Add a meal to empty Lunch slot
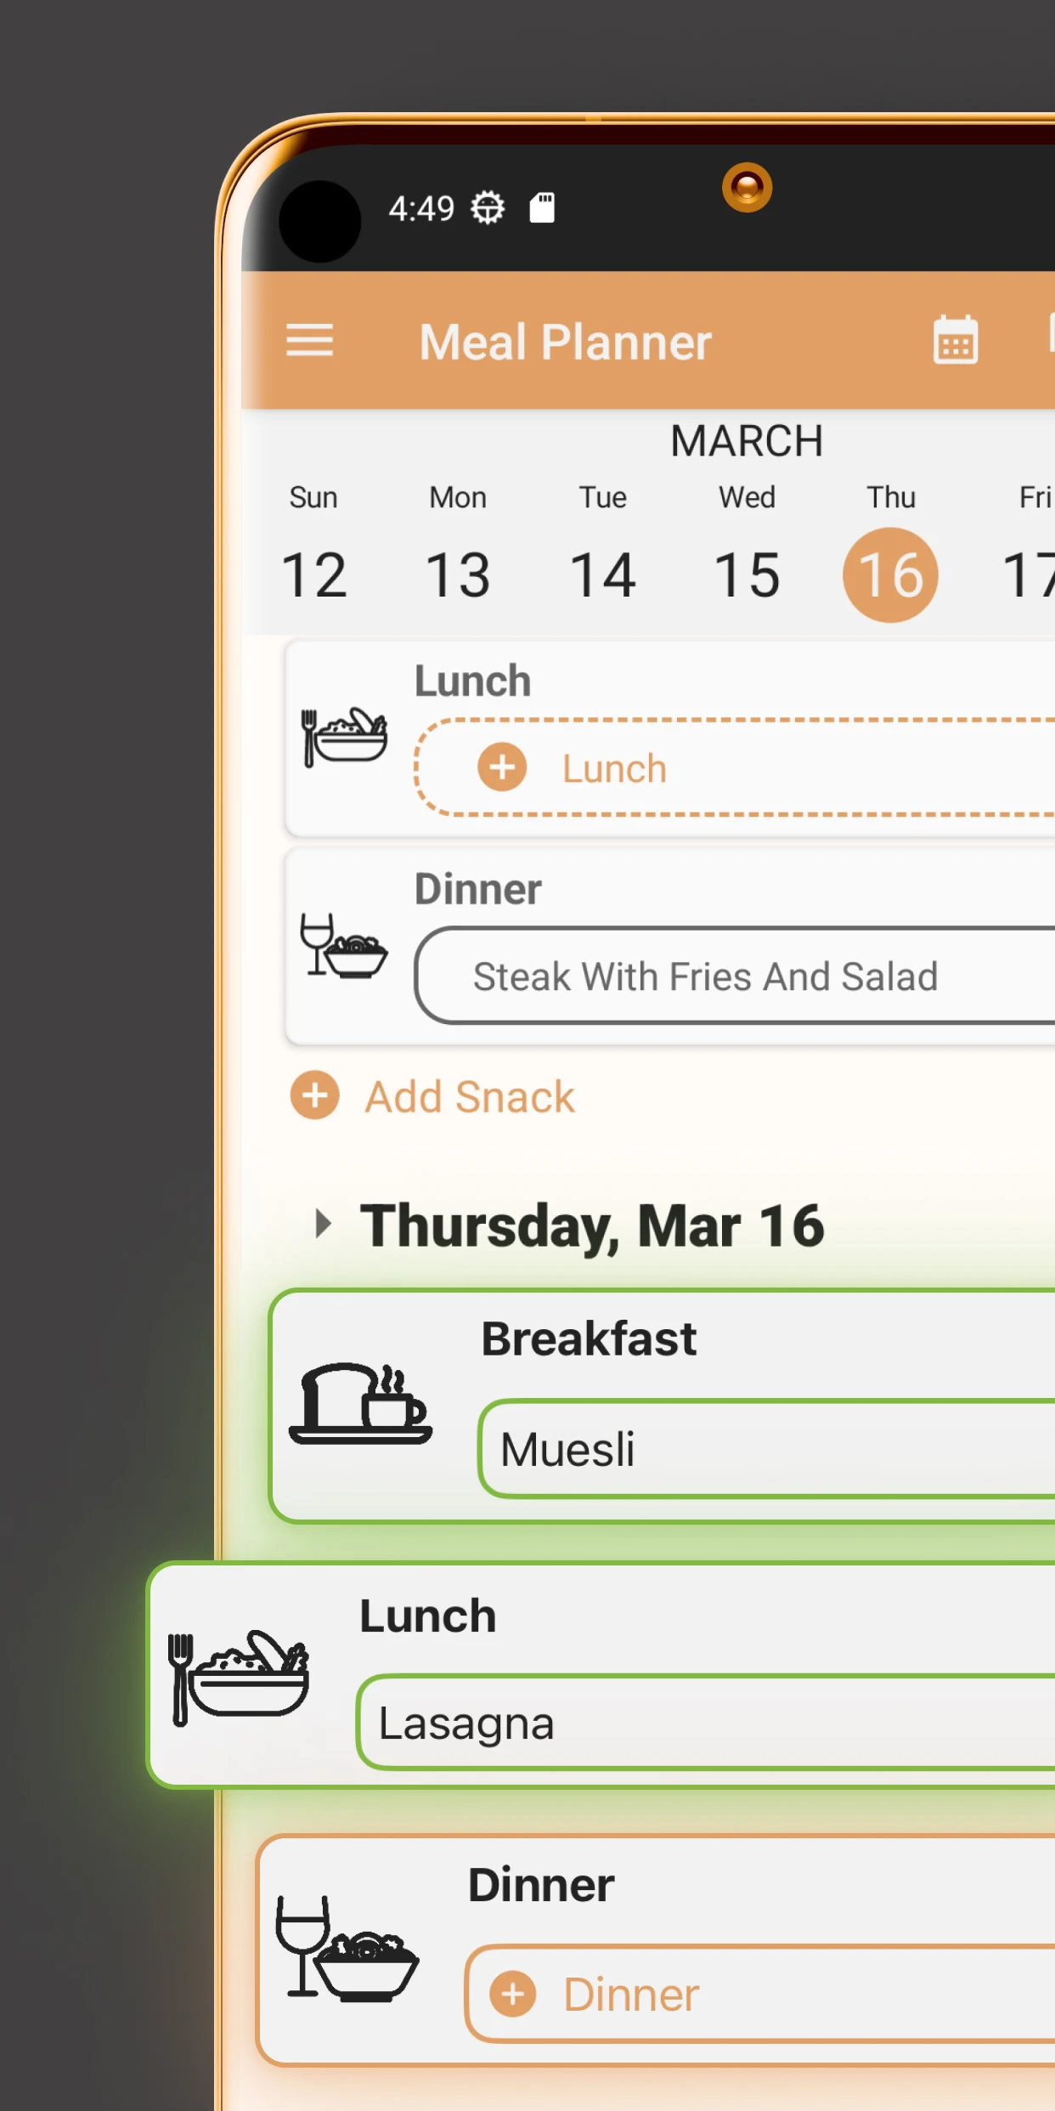The width and height of the screenshot is (1055, 2111). pos(736,767)
